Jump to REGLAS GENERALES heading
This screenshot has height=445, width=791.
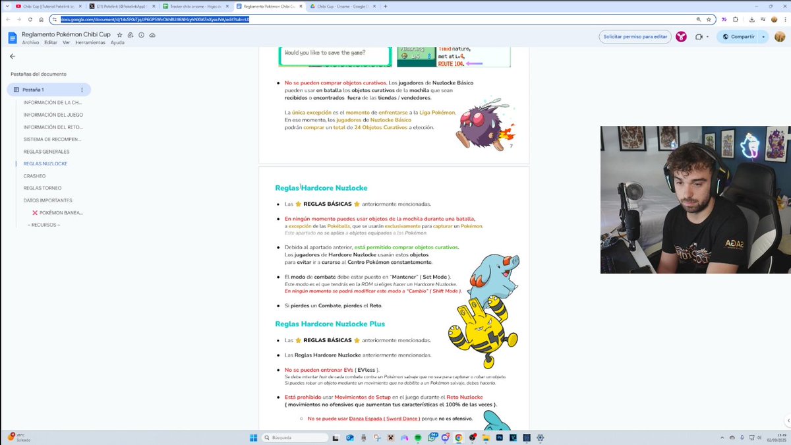[x=46, y=151]
